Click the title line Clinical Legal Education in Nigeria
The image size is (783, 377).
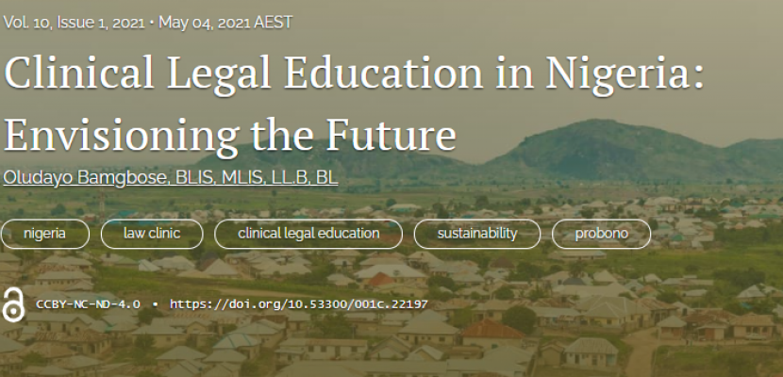(354, 74)
